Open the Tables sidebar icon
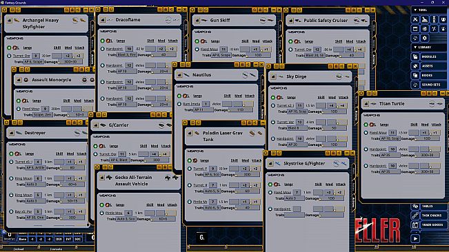The width and height of the screenshot is (449, 252). [415, 206]
